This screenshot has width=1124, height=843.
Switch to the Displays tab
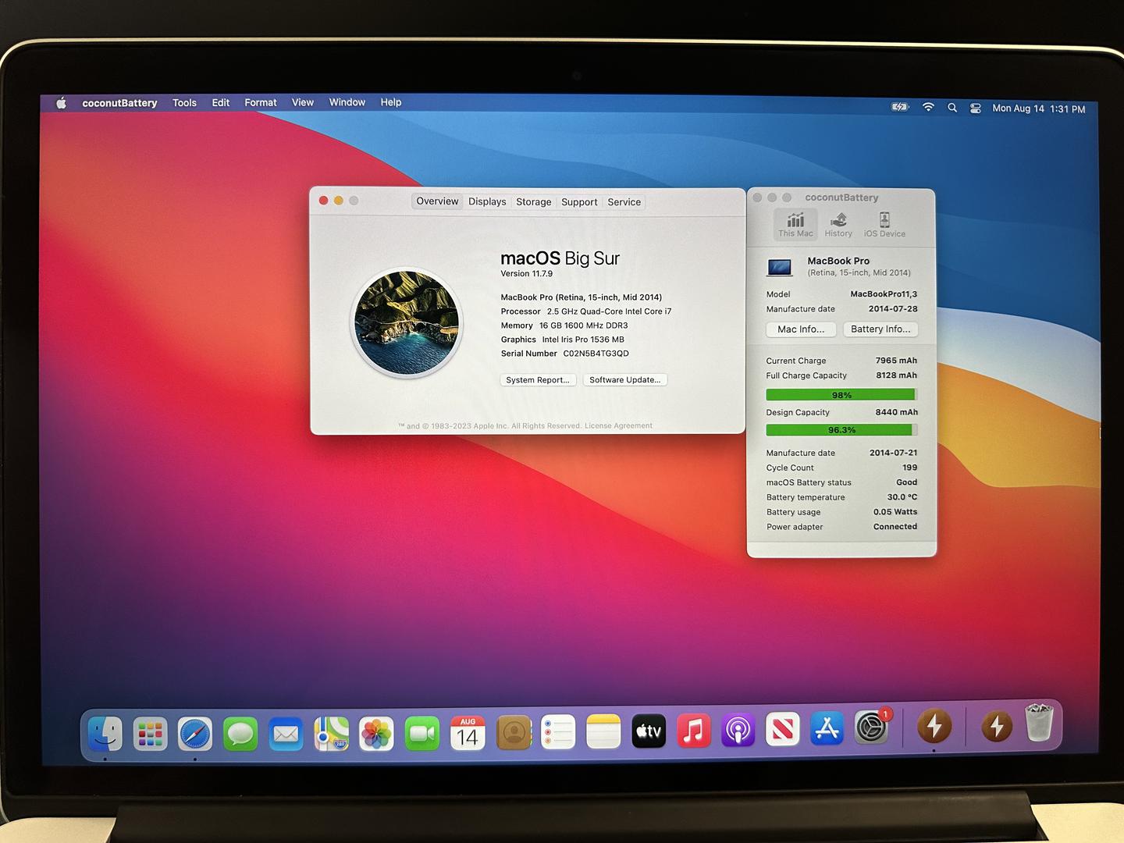(487, 201)
